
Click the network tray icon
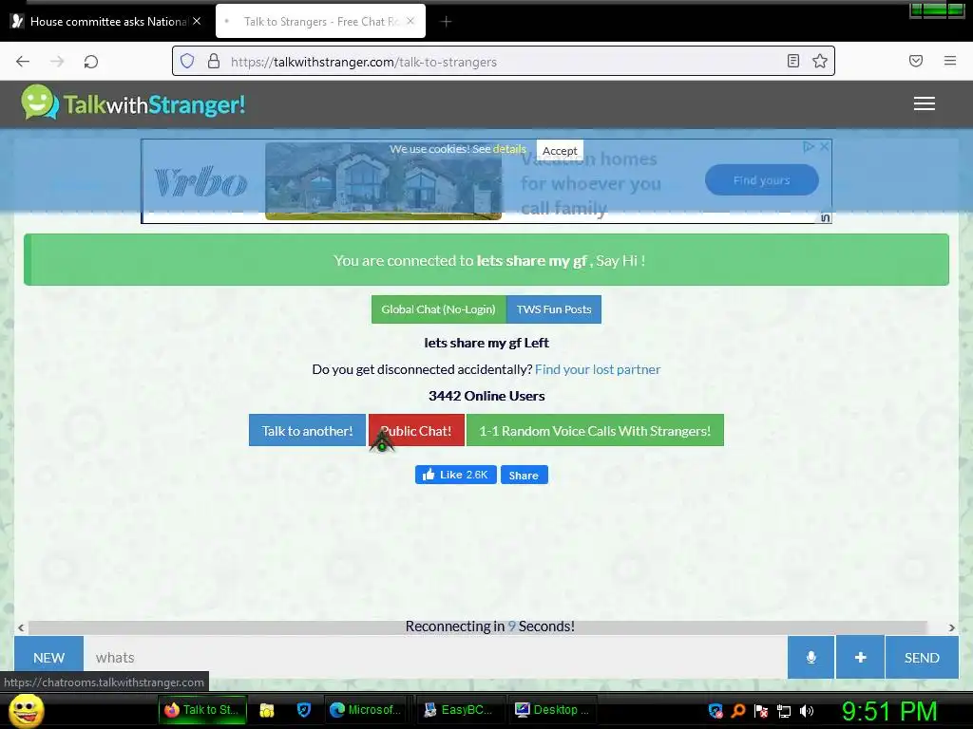click(784, 711)
